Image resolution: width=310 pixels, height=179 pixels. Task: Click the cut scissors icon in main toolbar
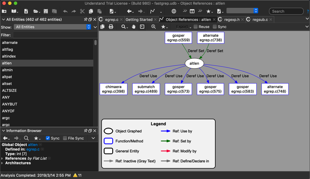pyautogui.click(x=82, y=11)
